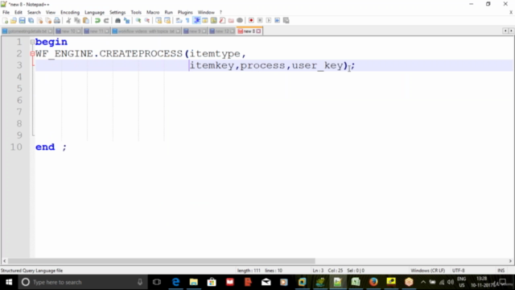515x290 pixels.
Task: Click the Synchronize Horizontal Scrolling icon
Action: coord(167,20)
